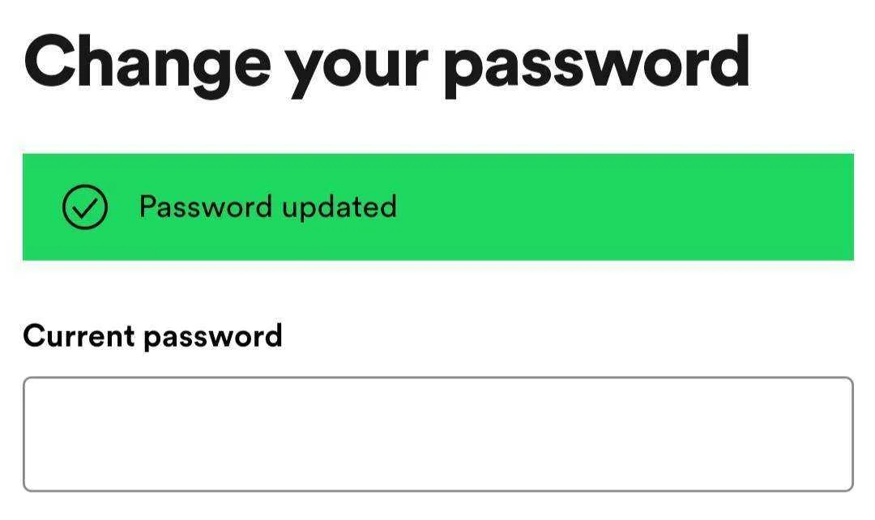Screen dimensions: 875x520
Task: Click the word "Current" above the field
Action: click(x=79, y=336)
